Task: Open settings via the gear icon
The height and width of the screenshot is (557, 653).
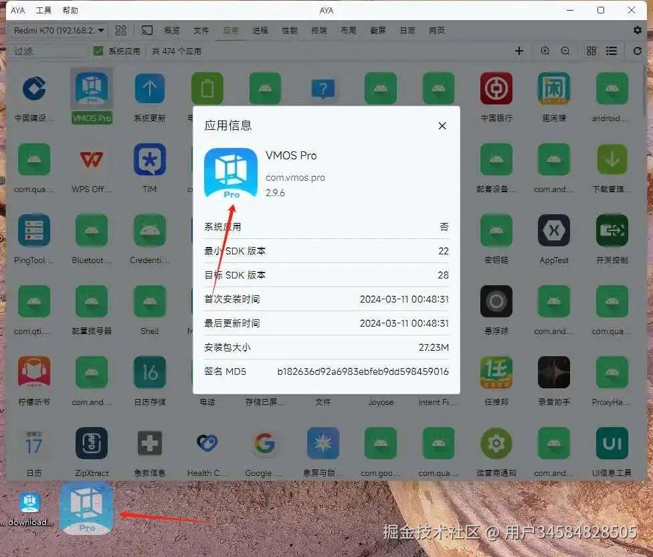Action: pos(637,30)
